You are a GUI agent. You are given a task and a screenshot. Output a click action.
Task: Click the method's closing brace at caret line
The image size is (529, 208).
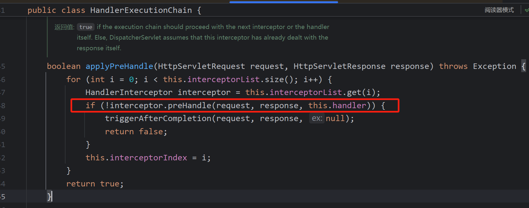tap(49, 197)
